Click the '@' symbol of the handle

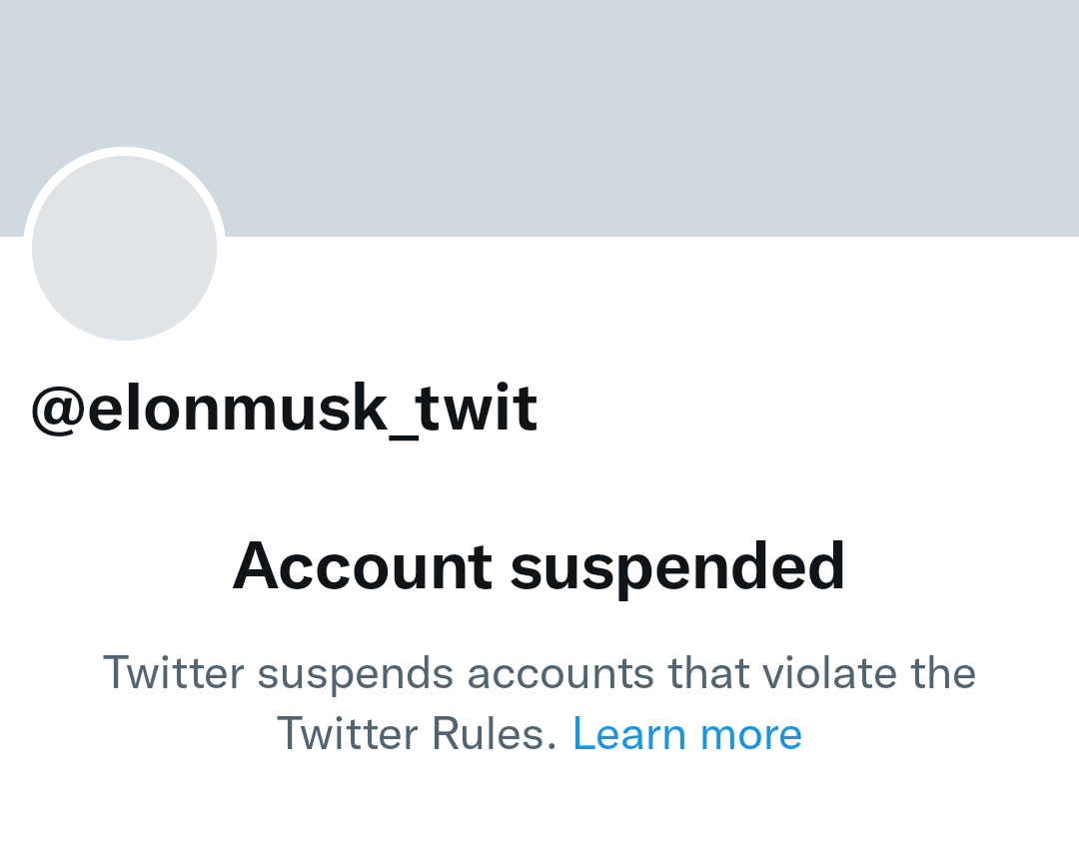57,410
